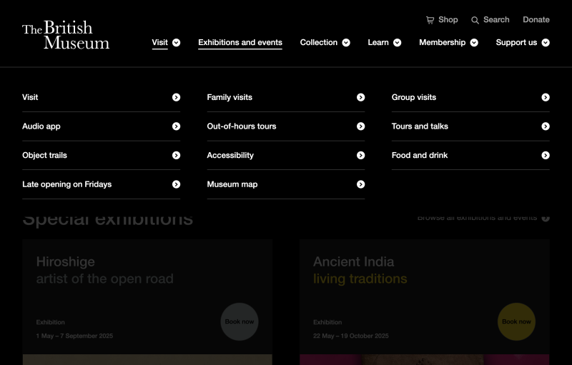Open the Visit link in dropdown panel

coord(30,97)
